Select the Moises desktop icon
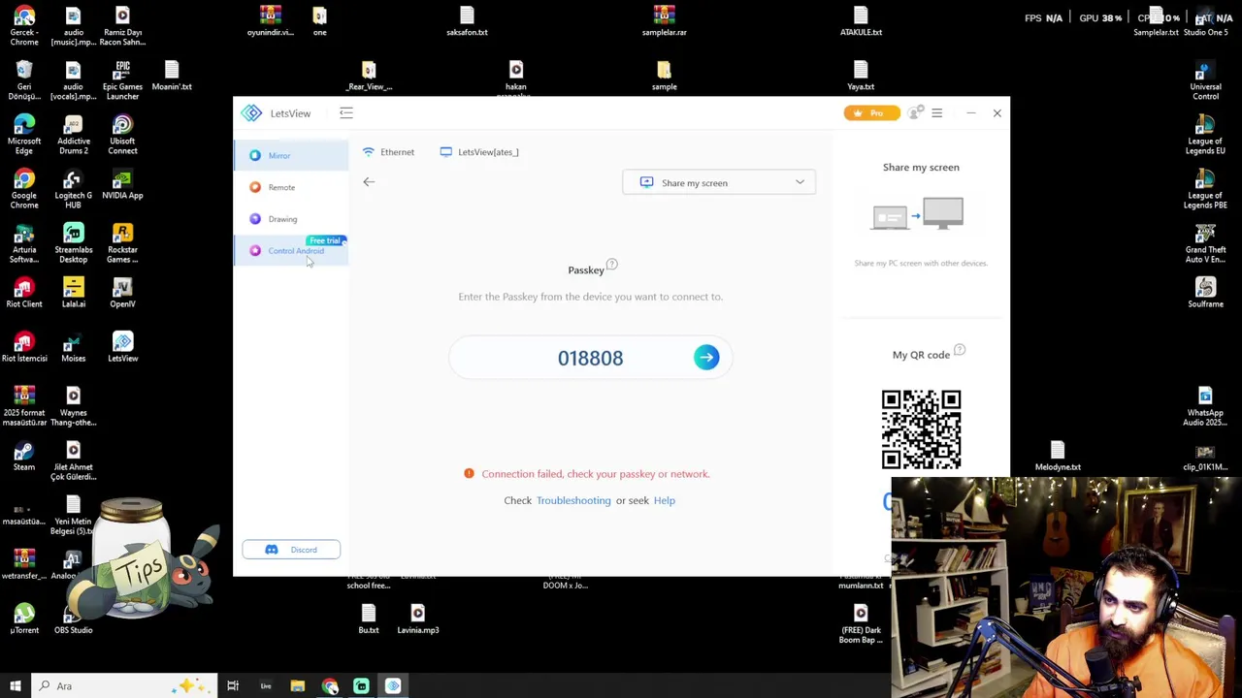This screenshot has height=698, width=1242. coord(73,346)
